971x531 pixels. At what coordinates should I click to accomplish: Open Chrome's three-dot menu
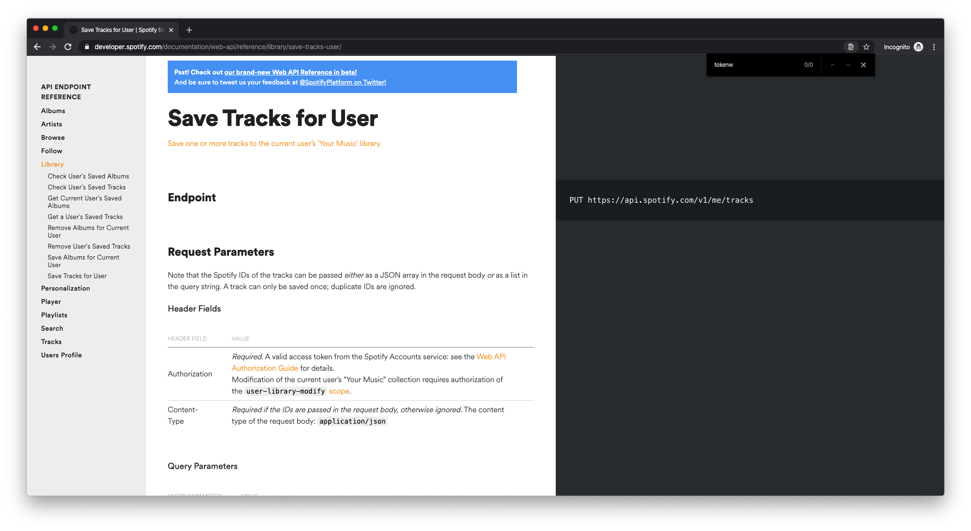click(x=934, y=47)
